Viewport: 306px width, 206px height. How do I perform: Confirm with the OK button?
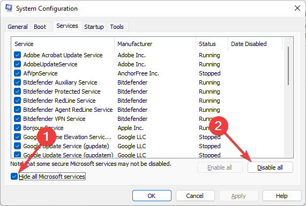[x=152, y=196]
